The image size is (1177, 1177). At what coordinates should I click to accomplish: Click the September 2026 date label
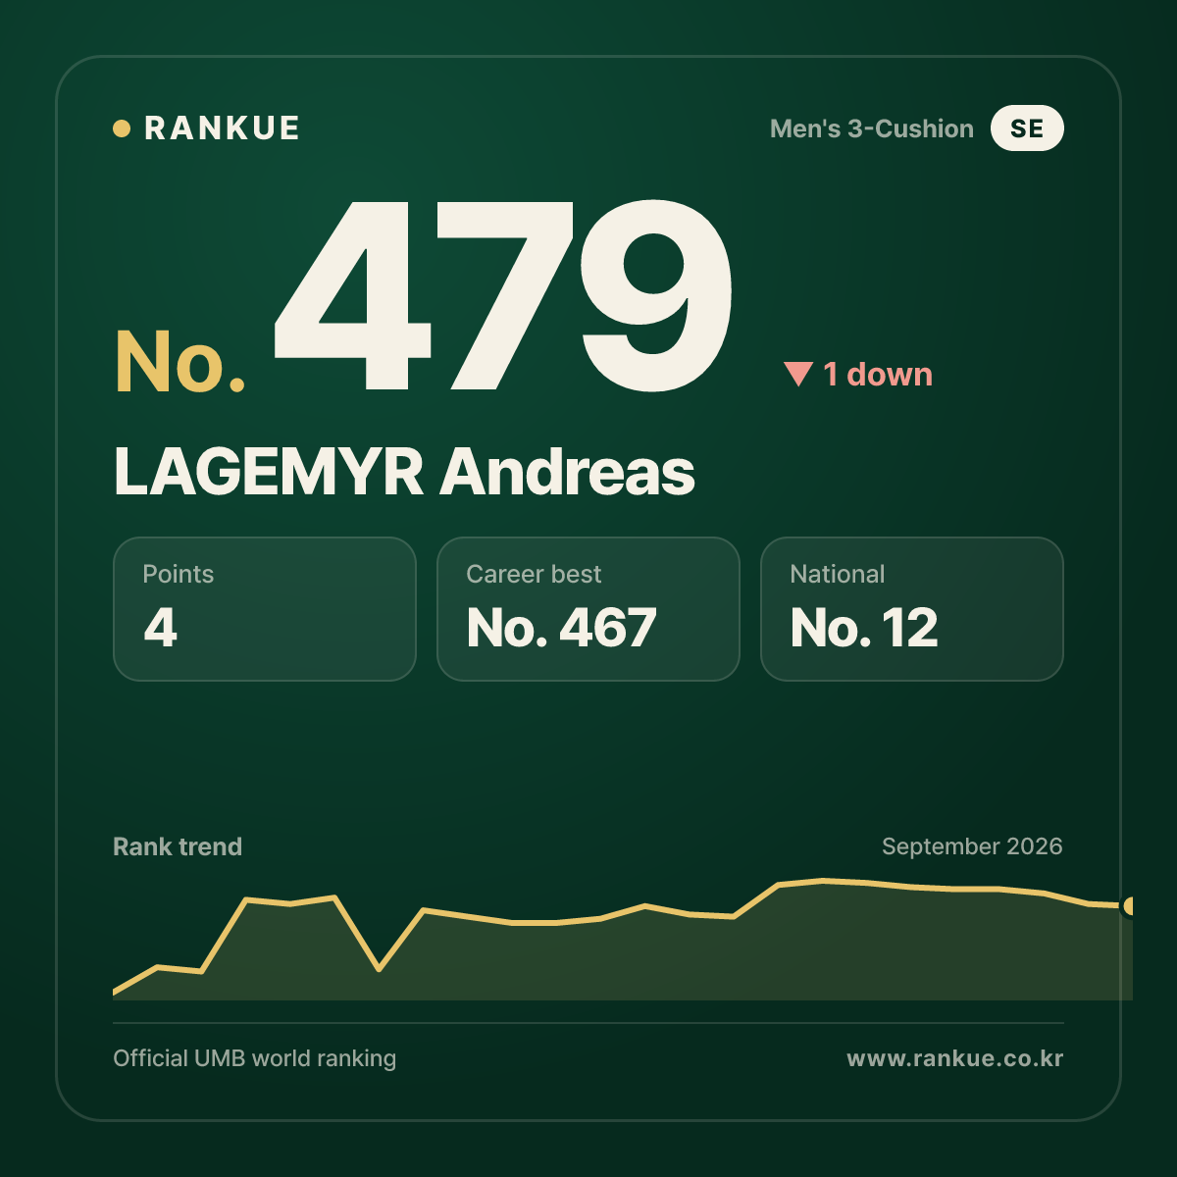tap(972, 846)
